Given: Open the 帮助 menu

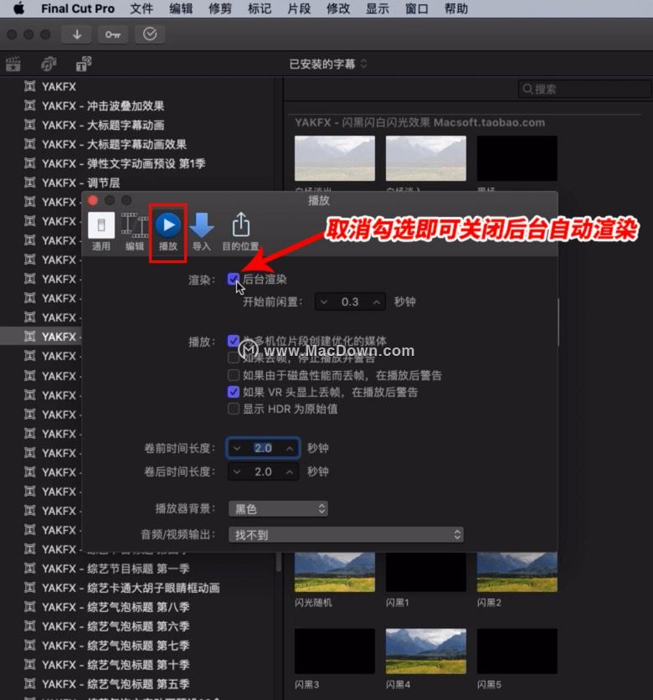Looking at the screenshot, I should coord(455,8).
